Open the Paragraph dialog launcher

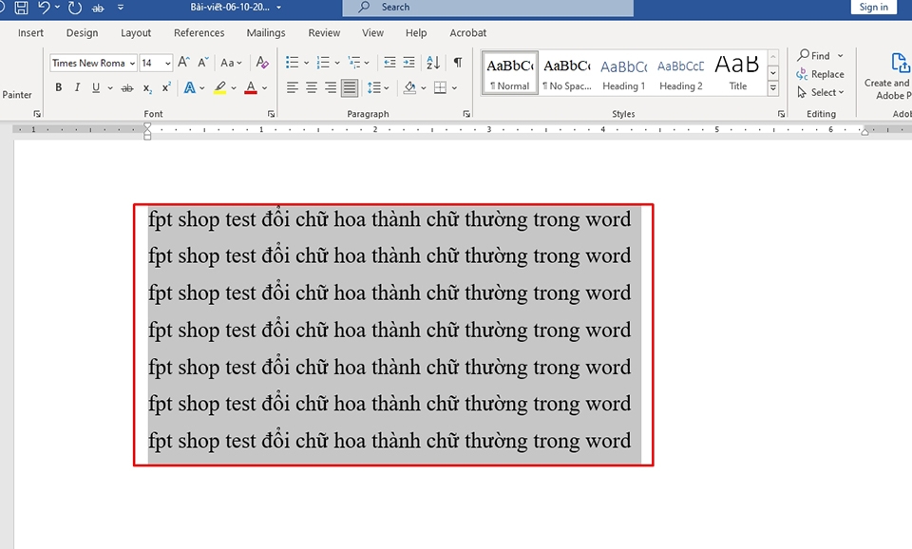coord(466,114)
